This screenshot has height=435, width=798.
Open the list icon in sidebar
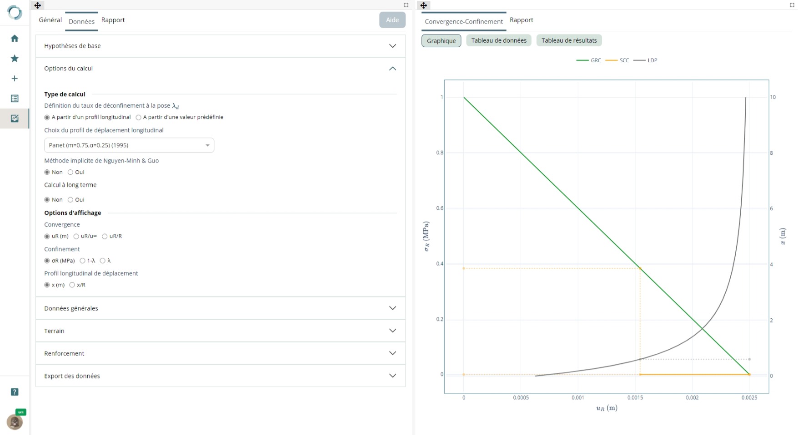coord(15,99)
